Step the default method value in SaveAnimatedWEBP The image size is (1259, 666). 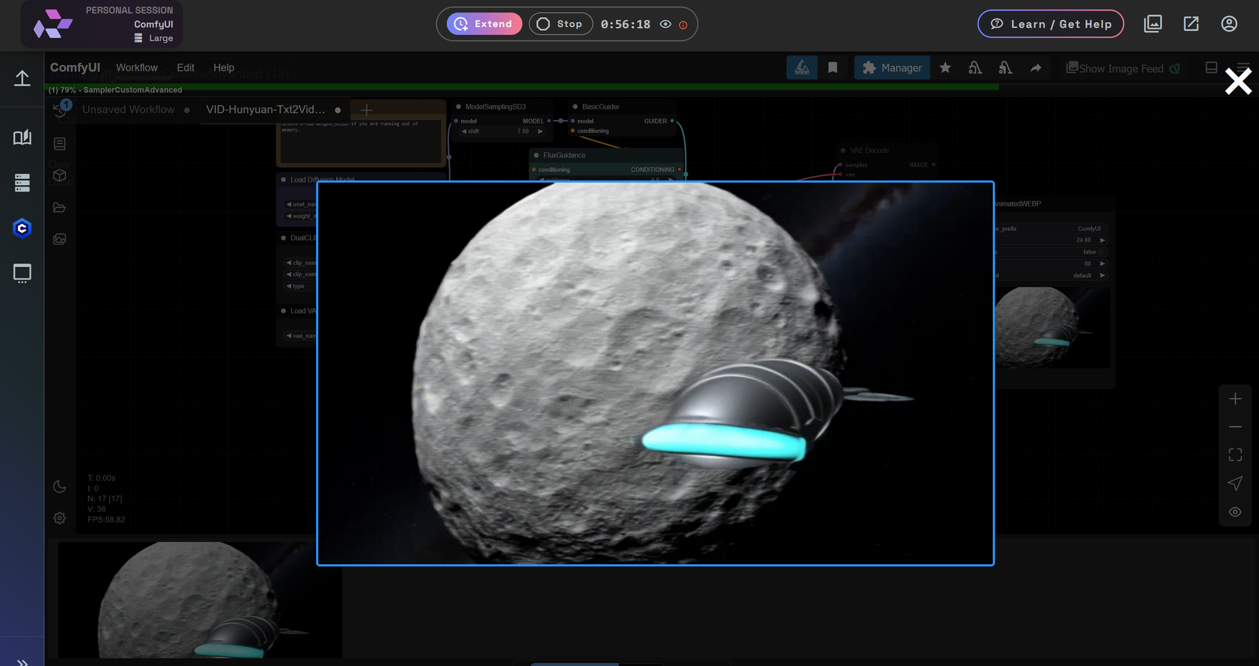point(1102,275)
